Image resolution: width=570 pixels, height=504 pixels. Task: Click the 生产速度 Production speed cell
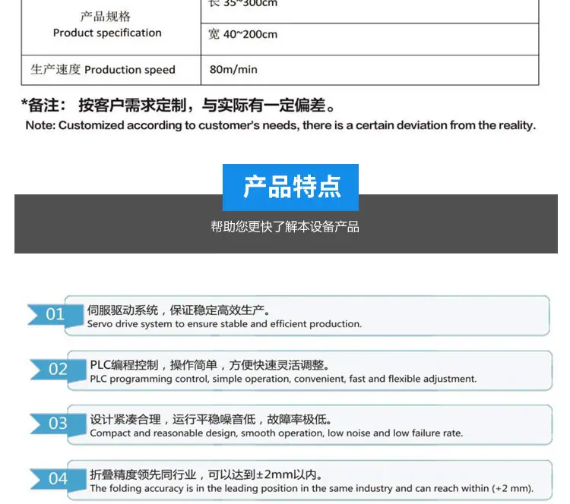[111, 70]
